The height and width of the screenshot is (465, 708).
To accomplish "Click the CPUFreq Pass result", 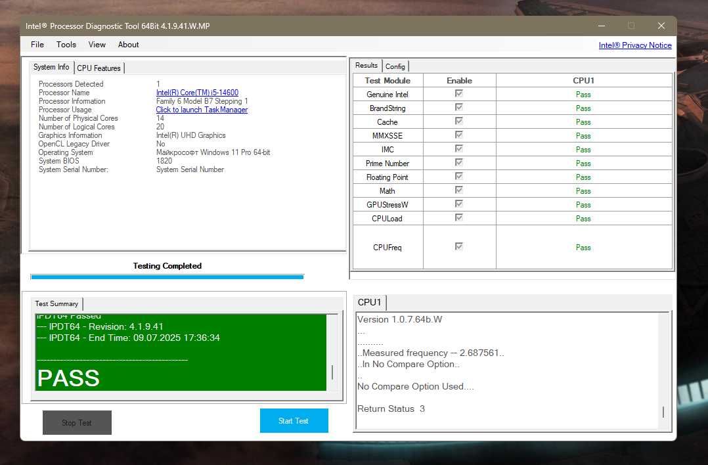I will (583, 248).
